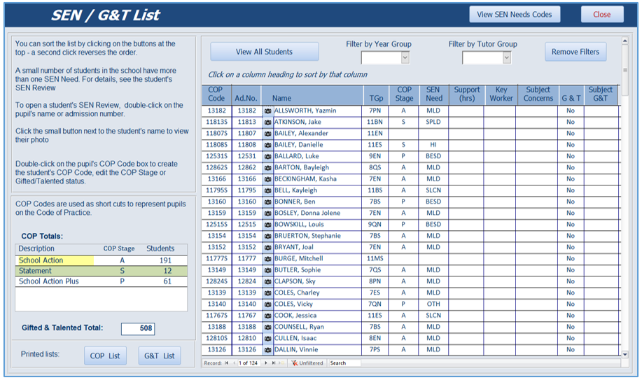Show photo for BAILEY, Alexander
Viewport: 642px width, 380px height.
(x=267, y=134)
